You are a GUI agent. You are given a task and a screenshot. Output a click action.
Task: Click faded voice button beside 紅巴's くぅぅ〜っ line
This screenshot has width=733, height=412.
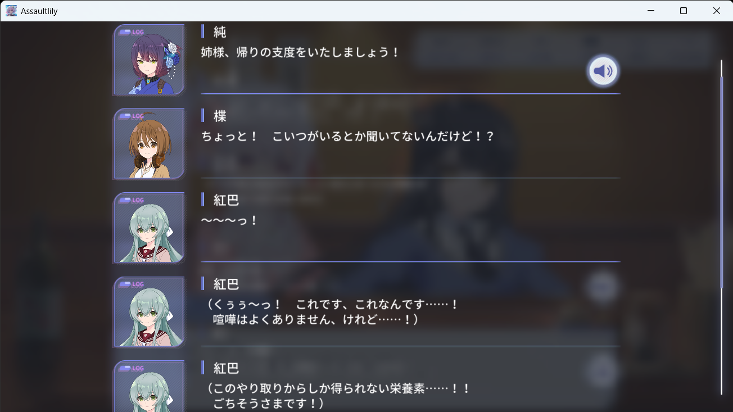tap(603, 287)
